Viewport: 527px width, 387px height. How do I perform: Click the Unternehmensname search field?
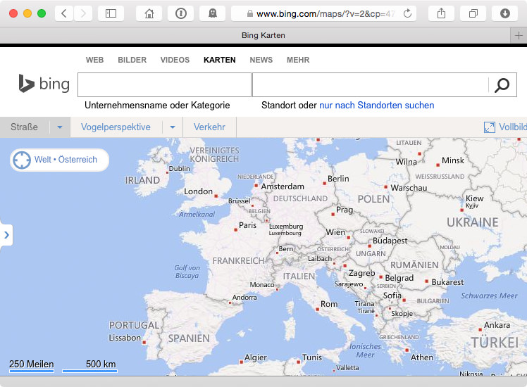pyautogui.click(x=164, y=85)
